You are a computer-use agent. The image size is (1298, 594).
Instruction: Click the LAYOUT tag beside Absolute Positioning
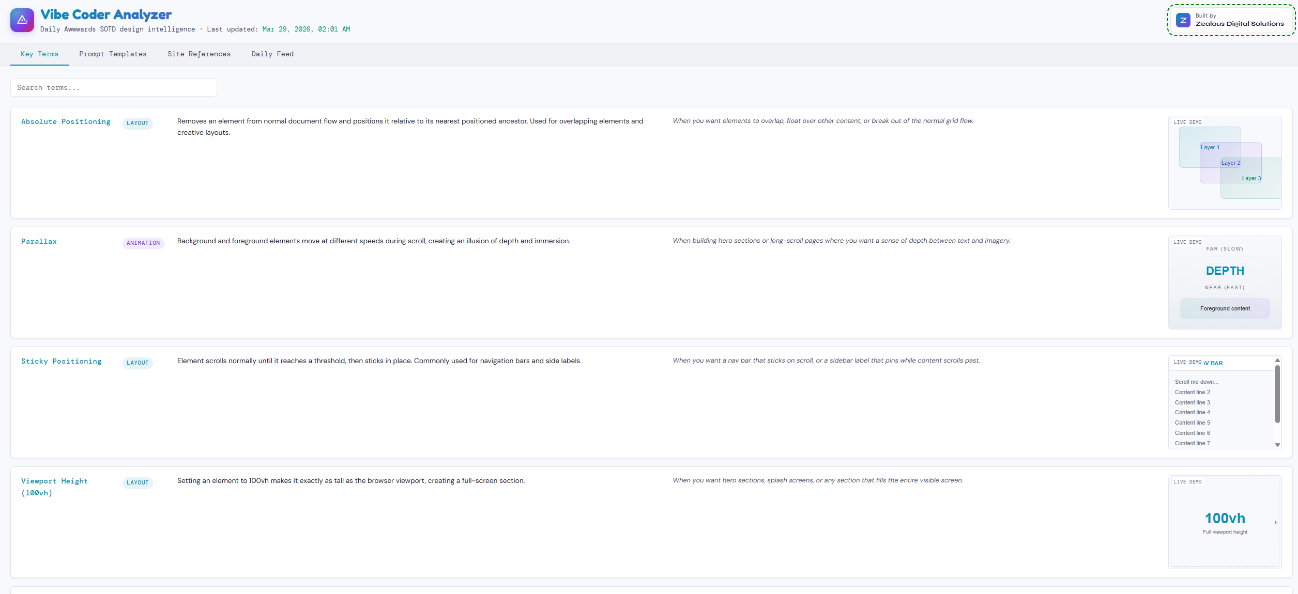click(138, 123)
